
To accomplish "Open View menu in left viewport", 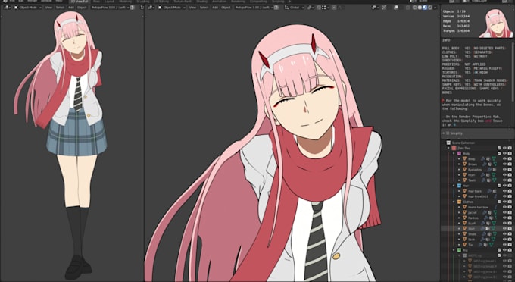I will click(48, 8).
